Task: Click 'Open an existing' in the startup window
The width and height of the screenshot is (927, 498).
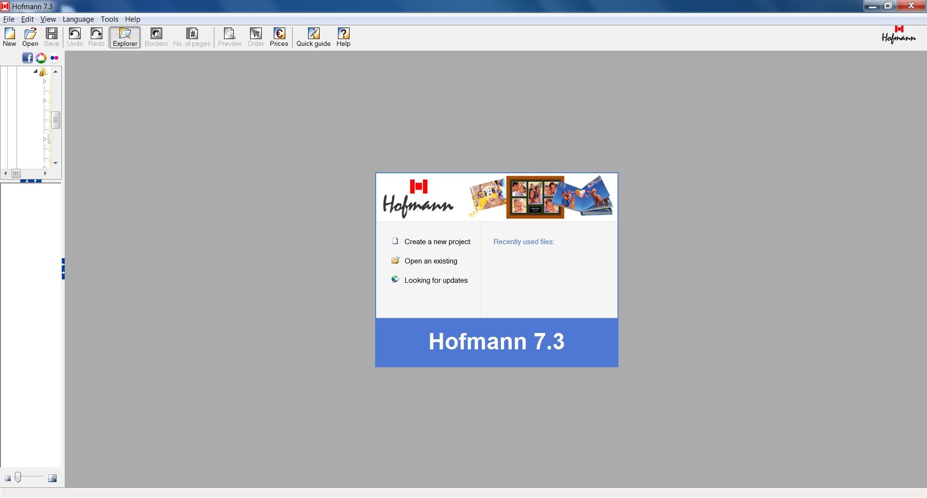Action: (431, 261)
